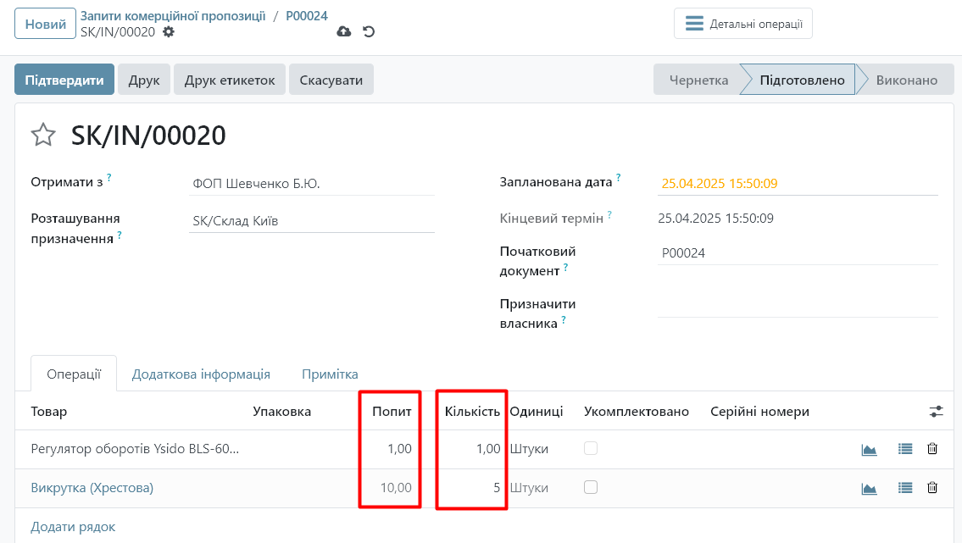Image resolution: width=962 pixels, height=543 pixels.
Task: Click the cloud upload save icon
Action: (x=343, y=32)
